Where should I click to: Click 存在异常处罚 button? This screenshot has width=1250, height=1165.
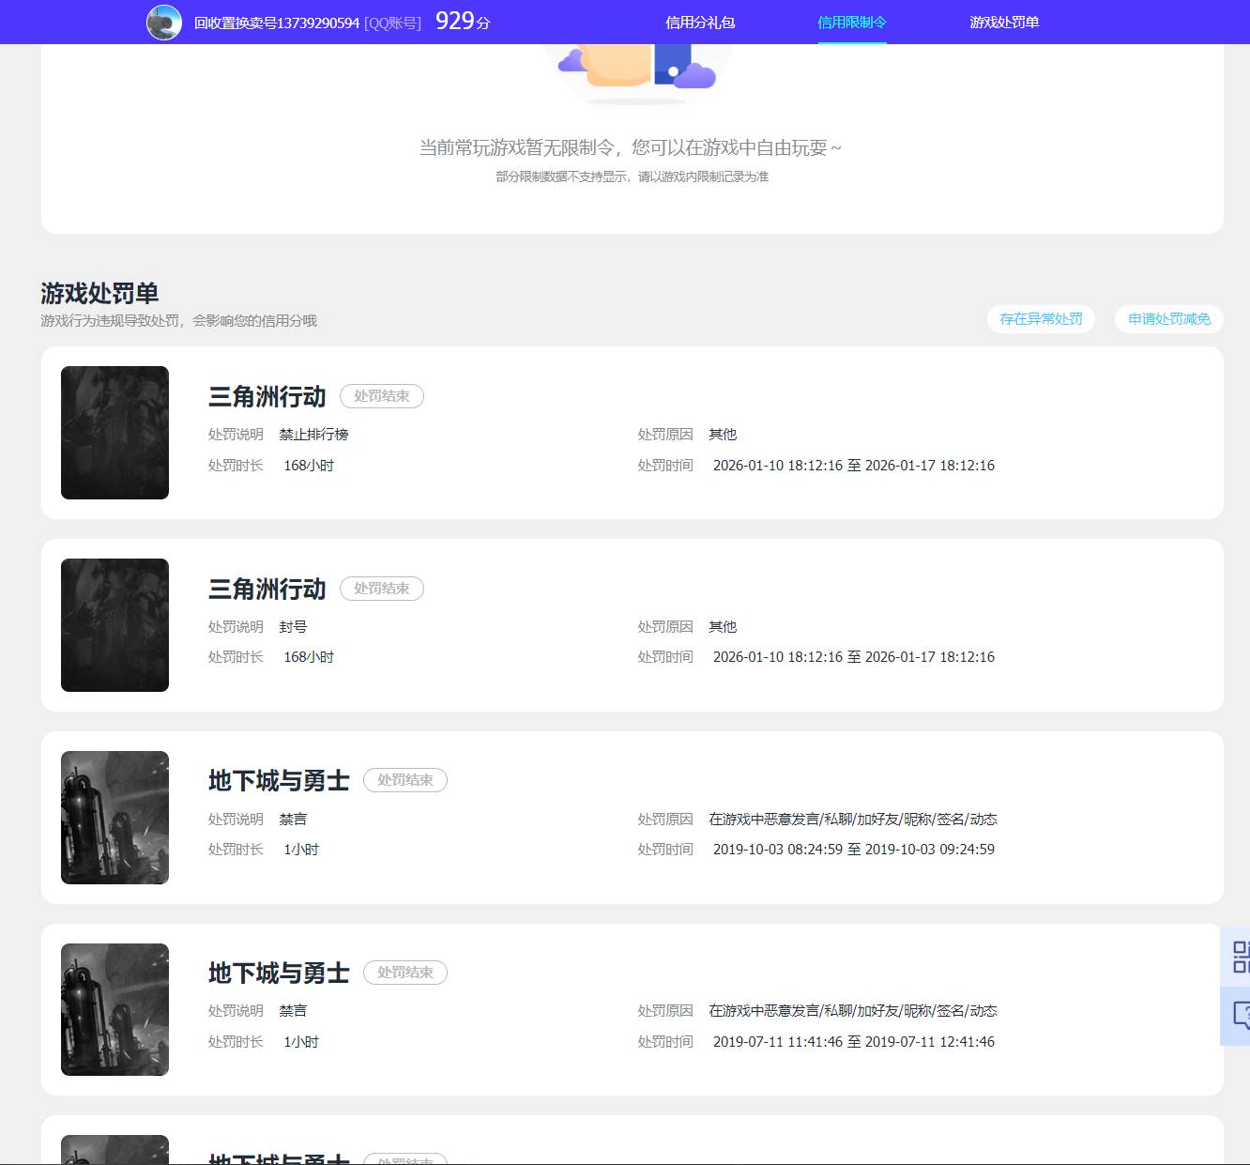tap(1041, 319)
